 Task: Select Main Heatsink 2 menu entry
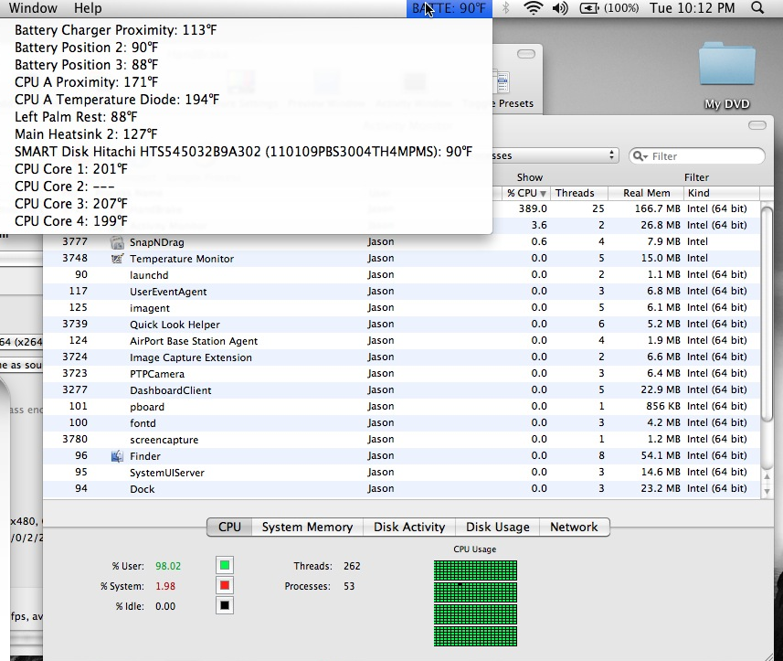pos(246,134)
